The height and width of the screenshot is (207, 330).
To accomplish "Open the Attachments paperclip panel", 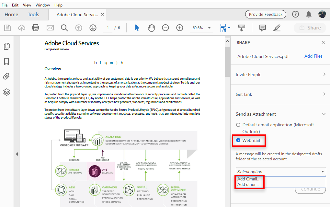I will [x=6, y=76].
